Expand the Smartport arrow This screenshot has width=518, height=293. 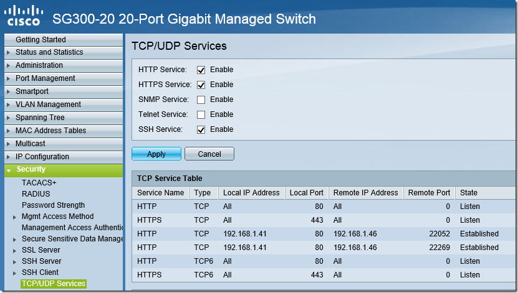pos(9,91)
